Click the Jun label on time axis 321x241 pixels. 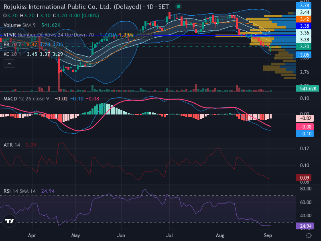[x=121, y=235]
